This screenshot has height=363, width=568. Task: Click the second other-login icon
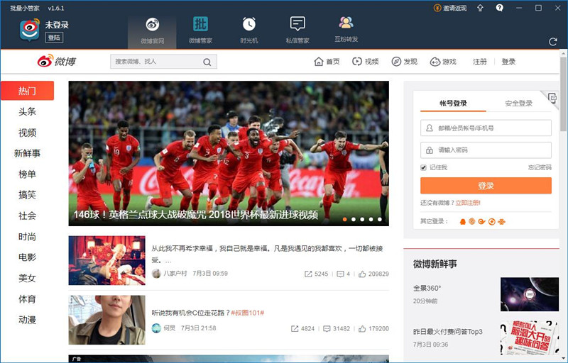[x=472, y=222]
